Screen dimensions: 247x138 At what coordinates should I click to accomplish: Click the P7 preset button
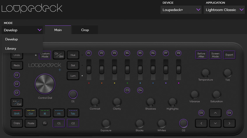click(166, 53)
